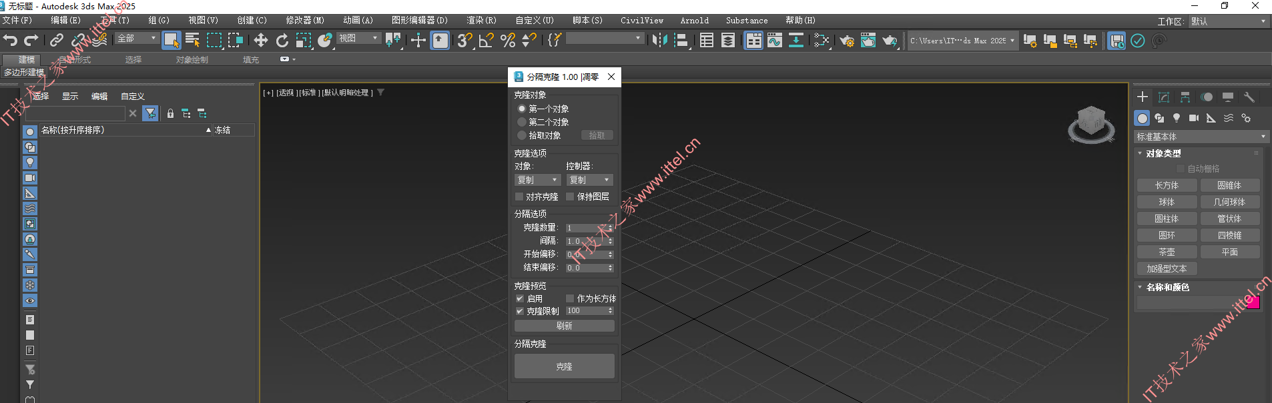The image size is (1272, 403).
Task: Open the object color swatch
Action: [x=1253, y=303]
